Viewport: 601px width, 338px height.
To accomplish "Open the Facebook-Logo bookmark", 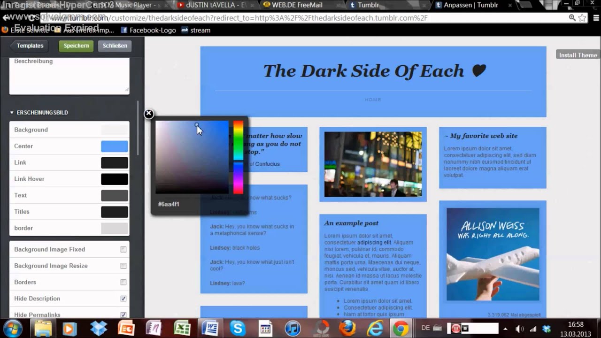I will pos(148,30).
